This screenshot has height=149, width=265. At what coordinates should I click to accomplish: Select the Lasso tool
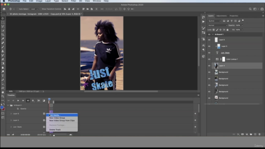point(3,26)
